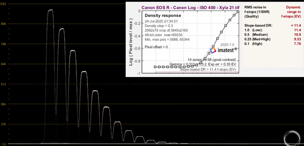The image size is (304, 146).
Task: Select the 'Exp err = 0.35 EV' value
Action: 222,64
